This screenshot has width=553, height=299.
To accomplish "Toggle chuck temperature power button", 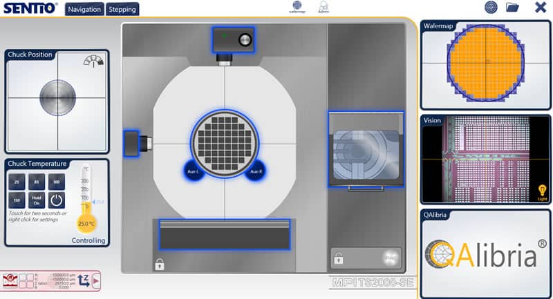I will (57, 201).
